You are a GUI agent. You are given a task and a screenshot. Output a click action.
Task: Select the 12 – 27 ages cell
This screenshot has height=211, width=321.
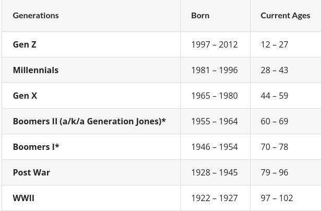(274, 44)
